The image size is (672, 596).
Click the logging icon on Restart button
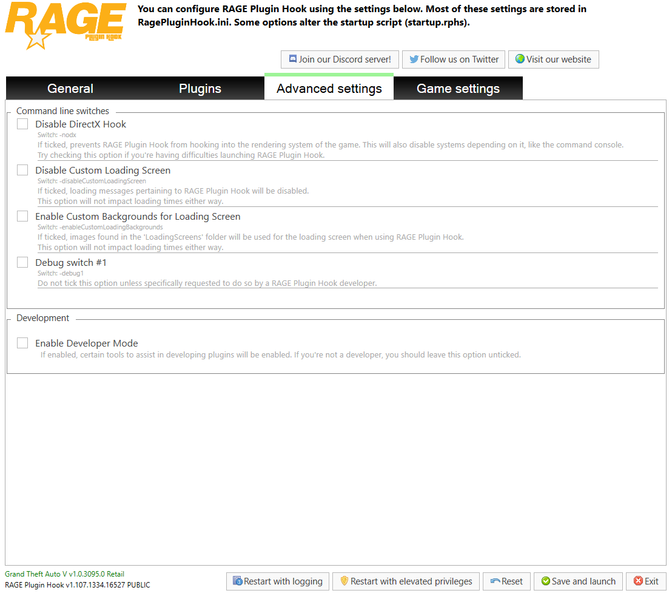tap(237, 581)
